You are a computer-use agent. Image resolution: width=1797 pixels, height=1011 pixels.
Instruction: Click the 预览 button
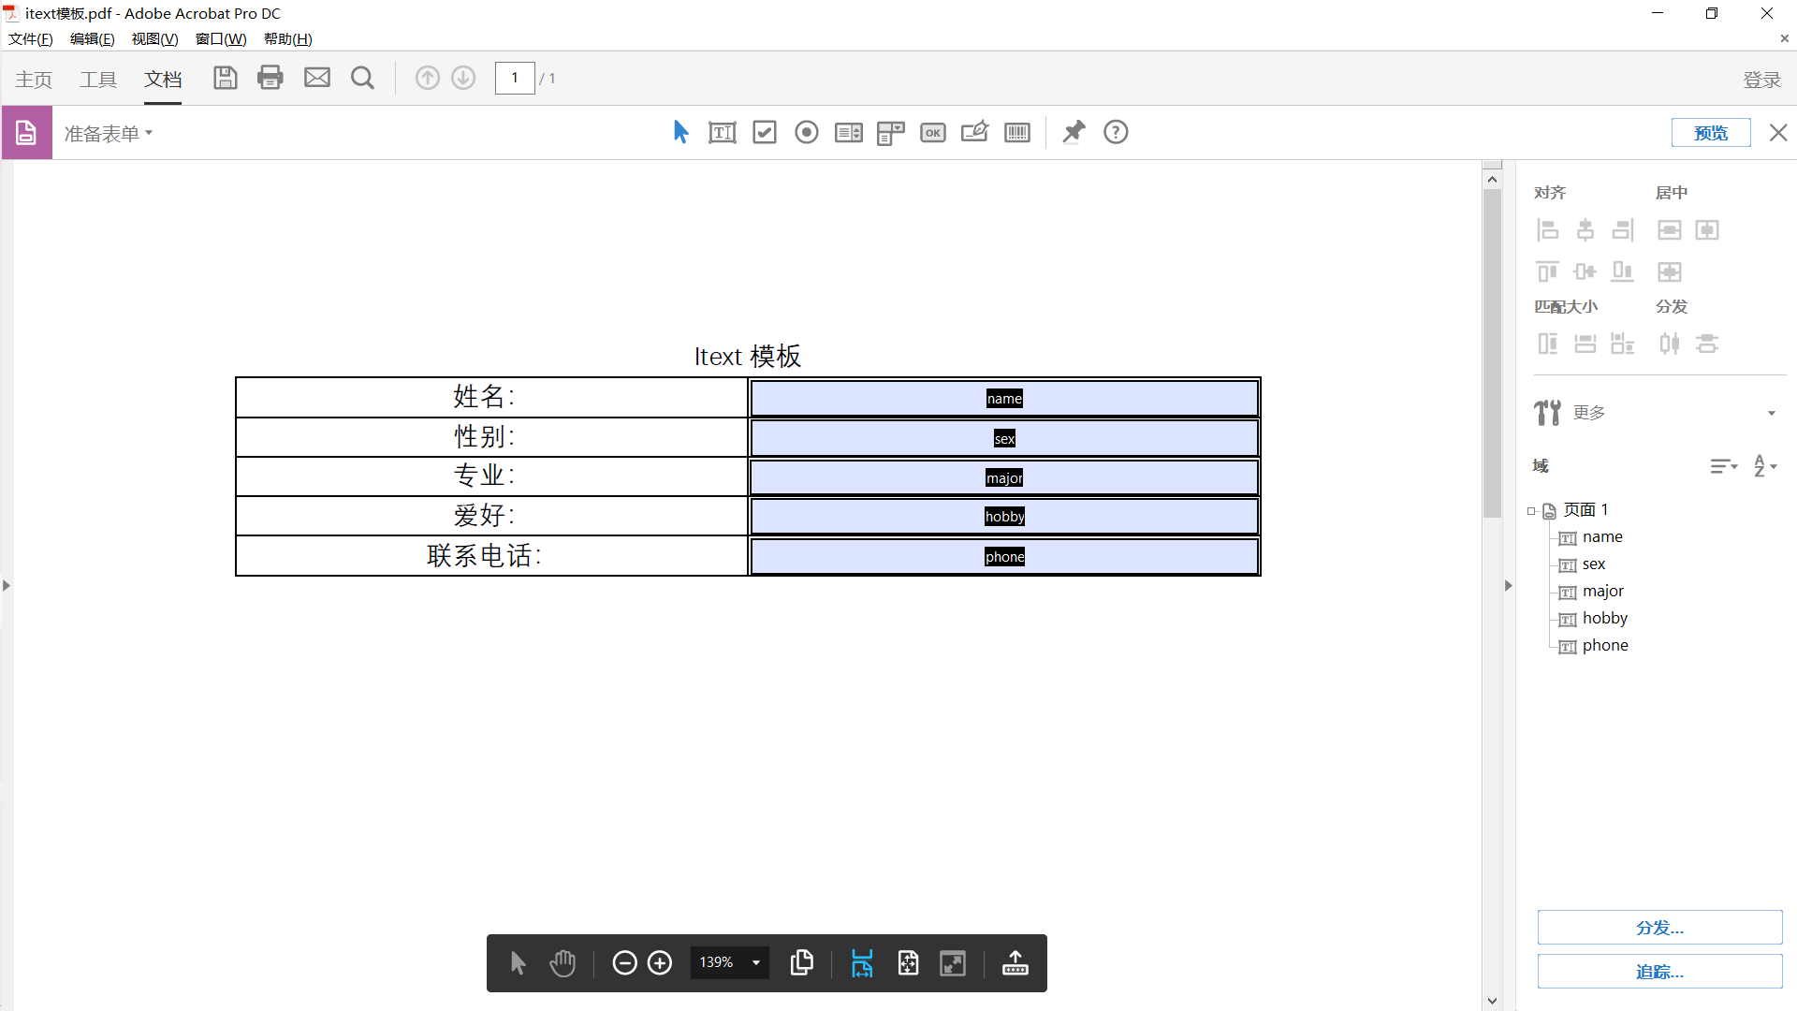(1710, 133)
